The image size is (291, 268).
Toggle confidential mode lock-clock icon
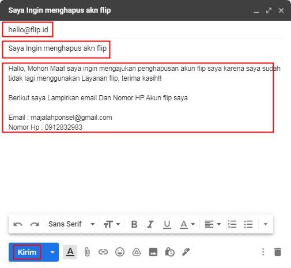[x=170, y=252]
